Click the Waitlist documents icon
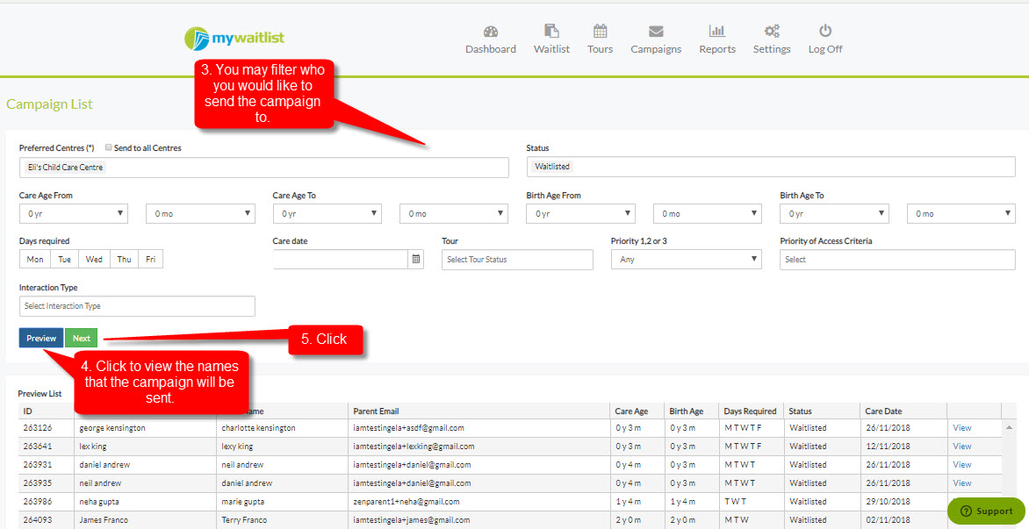Viewport: 1029px width, 529px height. pos(551,31)
